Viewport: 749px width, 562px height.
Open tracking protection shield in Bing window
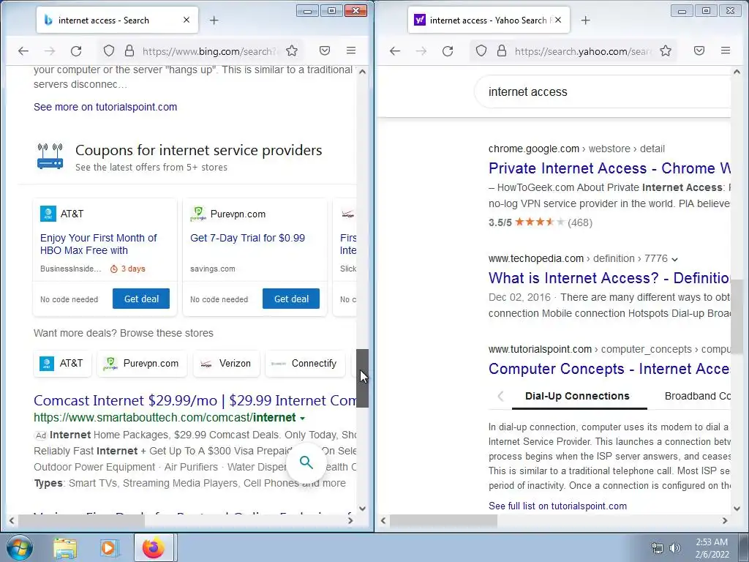[109, 50]
